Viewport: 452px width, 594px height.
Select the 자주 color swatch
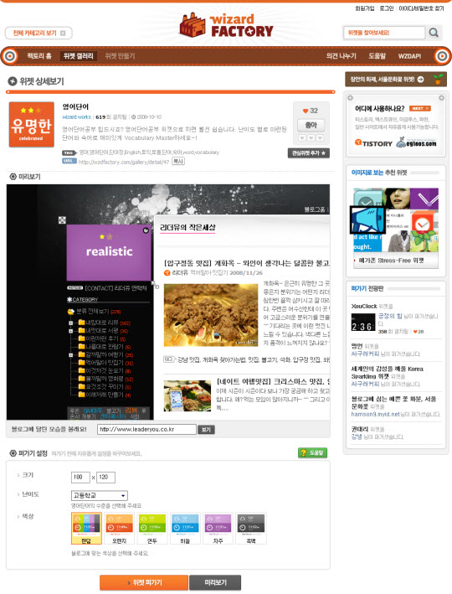pyautogui.click(x=218, y=529)
